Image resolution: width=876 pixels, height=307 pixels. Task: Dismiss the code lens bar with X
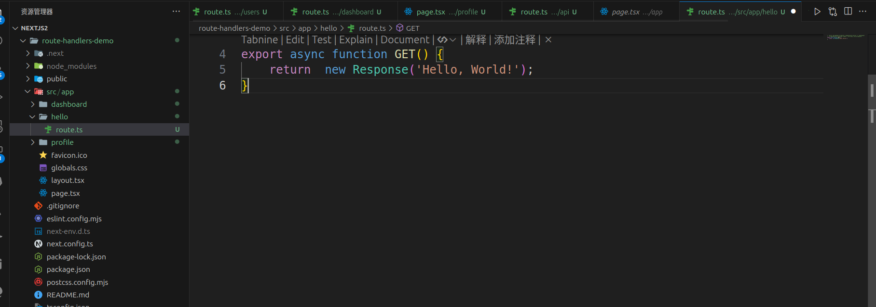(x=548, y=40)
